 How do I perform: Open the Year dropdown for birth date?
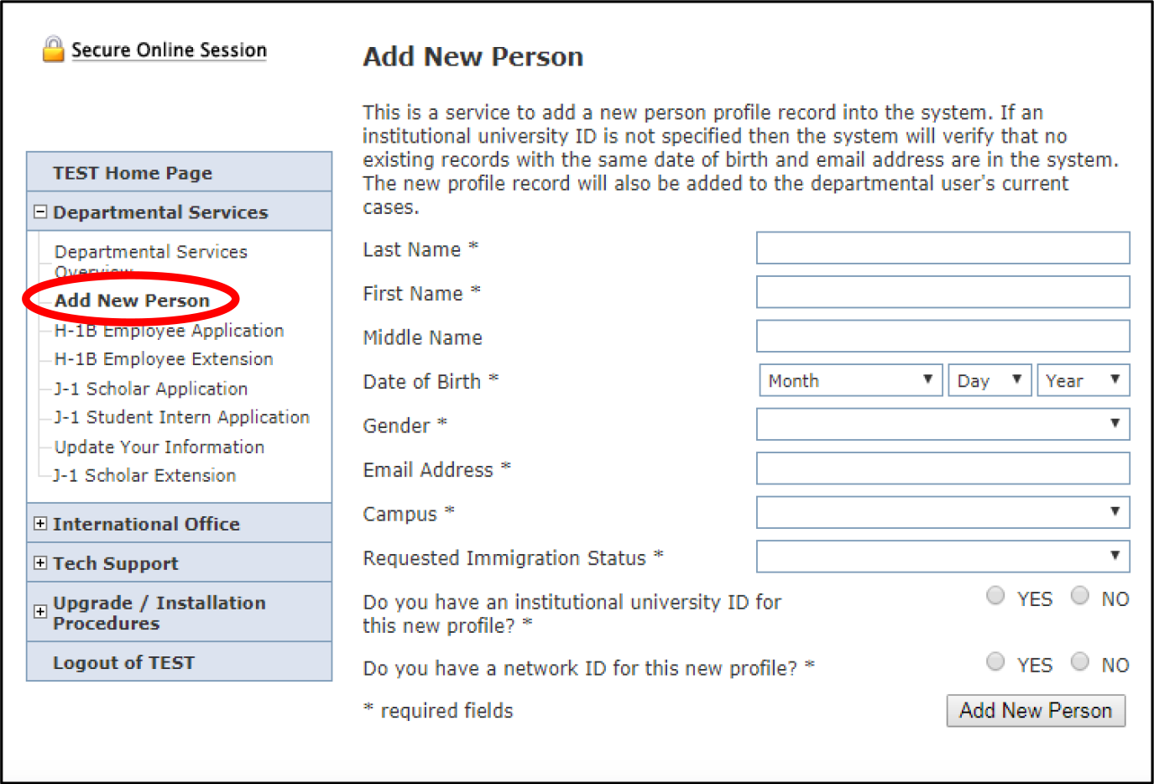(x=1083, y=380)
